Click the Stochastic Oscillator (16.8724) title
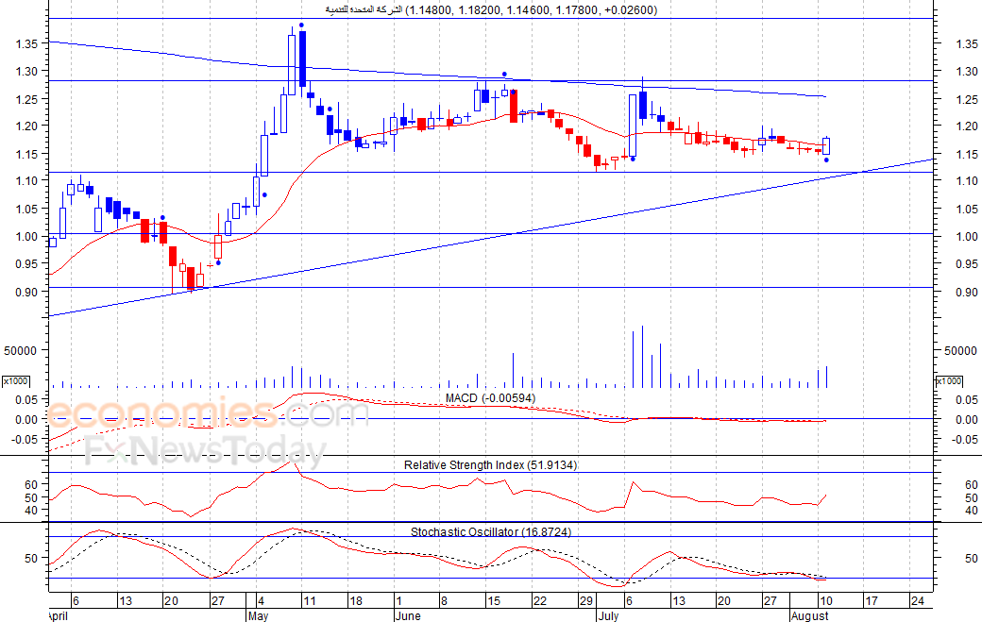The width and height of the screenshot is (982, 622). [x=491, y=532]
